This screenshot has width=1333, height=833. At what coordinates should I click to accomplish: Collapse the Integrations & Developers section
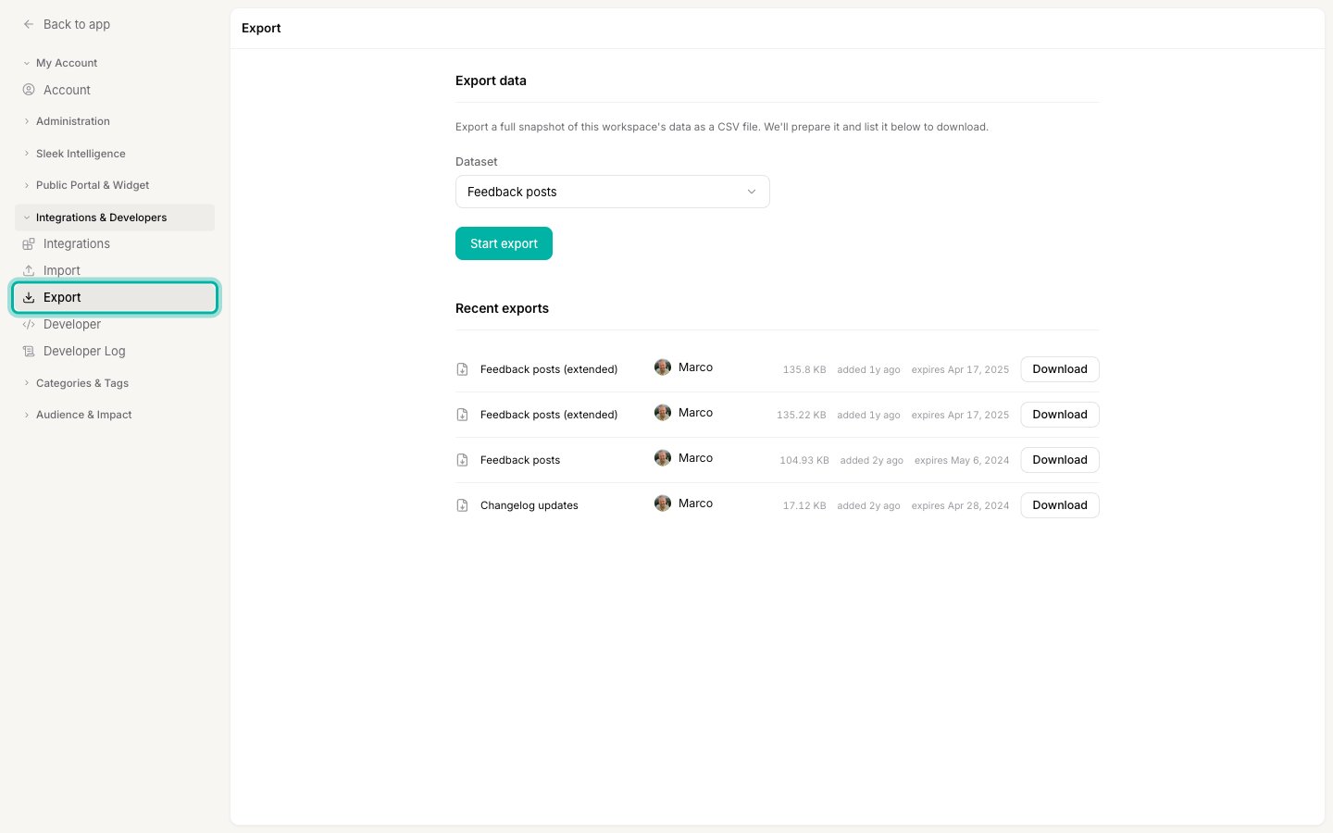115,218
